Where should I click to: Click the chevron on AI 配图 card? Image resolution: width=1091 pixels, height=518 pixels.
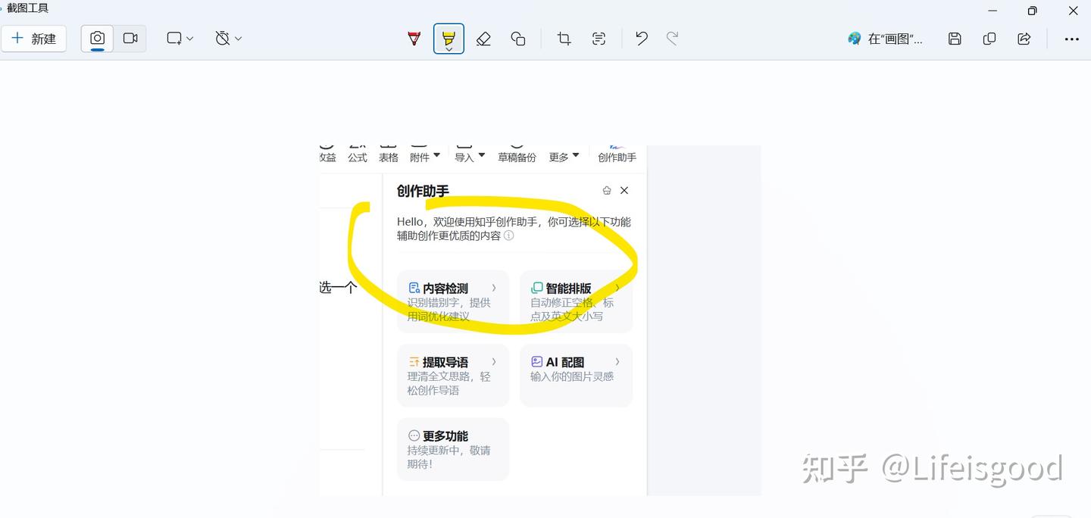click(x=617, y=361)
